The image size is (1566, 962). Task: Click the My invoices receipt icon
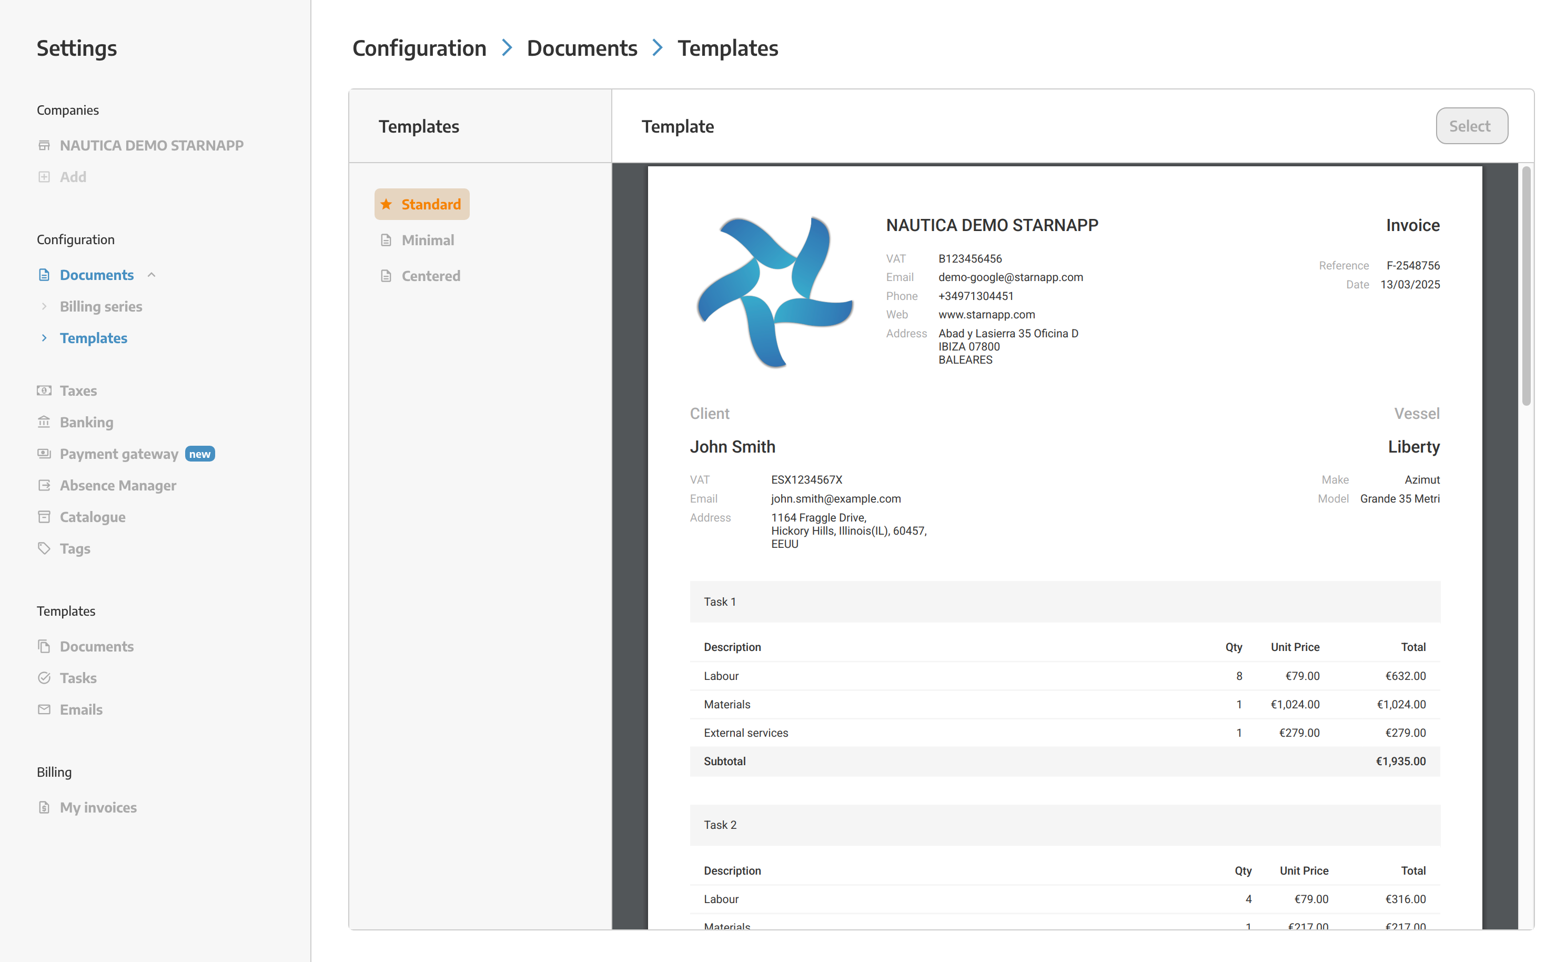pos(44,807)
